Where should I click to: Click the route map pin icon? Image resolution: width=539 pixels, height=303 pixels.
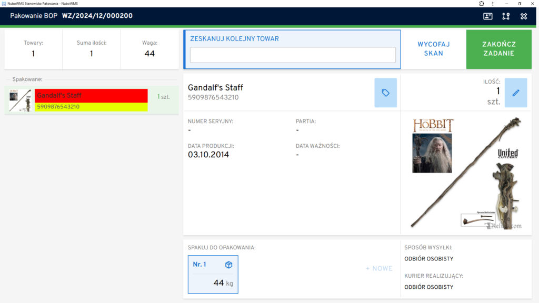[x=506, y=16]
